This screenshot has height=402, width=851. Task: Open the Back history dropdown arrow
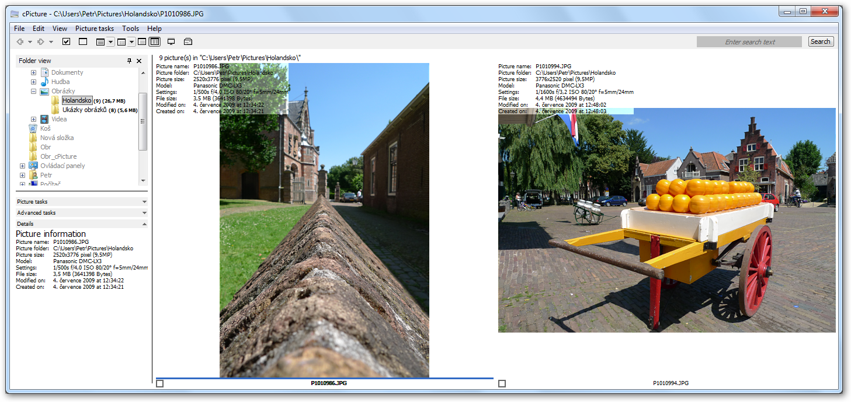tap(30, 42)
